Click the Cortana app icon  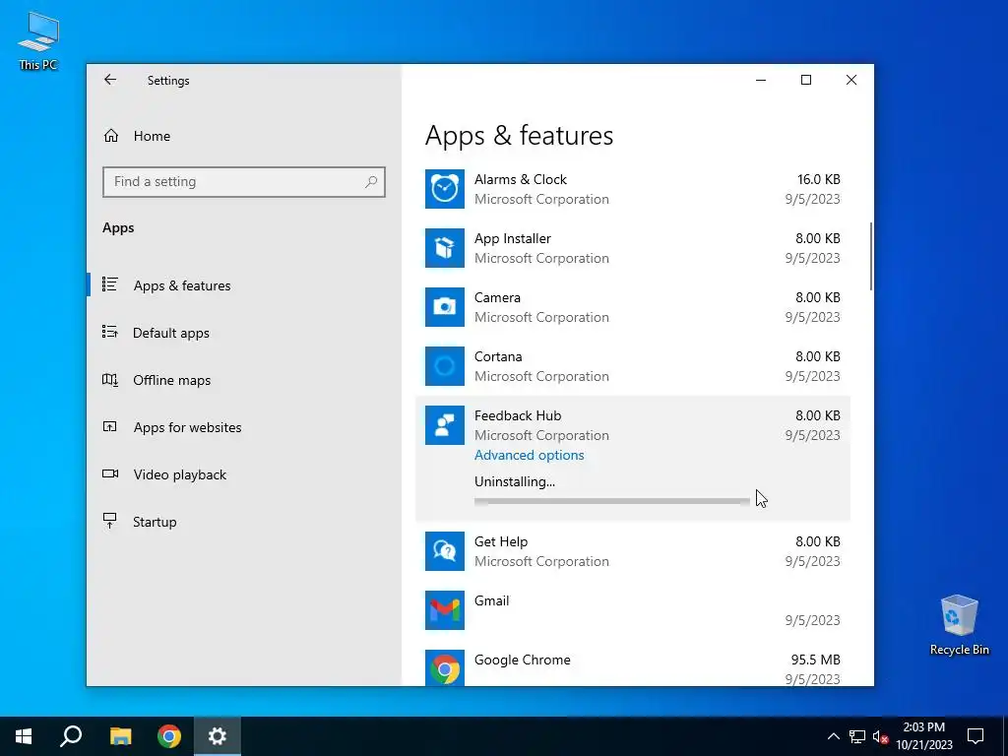click(445, 366)
